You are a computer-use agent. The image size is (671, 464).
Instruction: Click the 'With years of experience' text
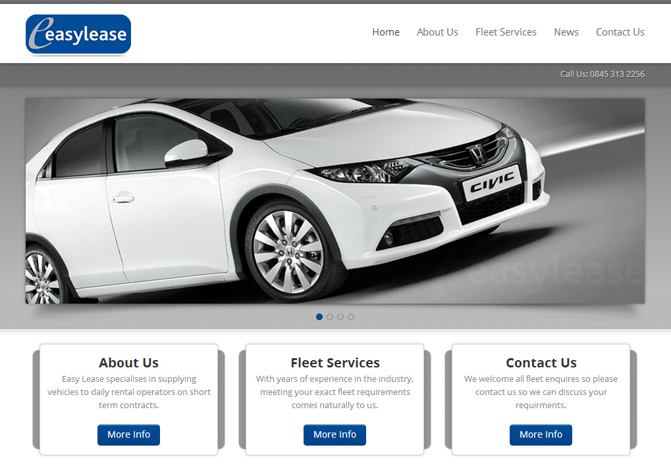click(335, 392)
